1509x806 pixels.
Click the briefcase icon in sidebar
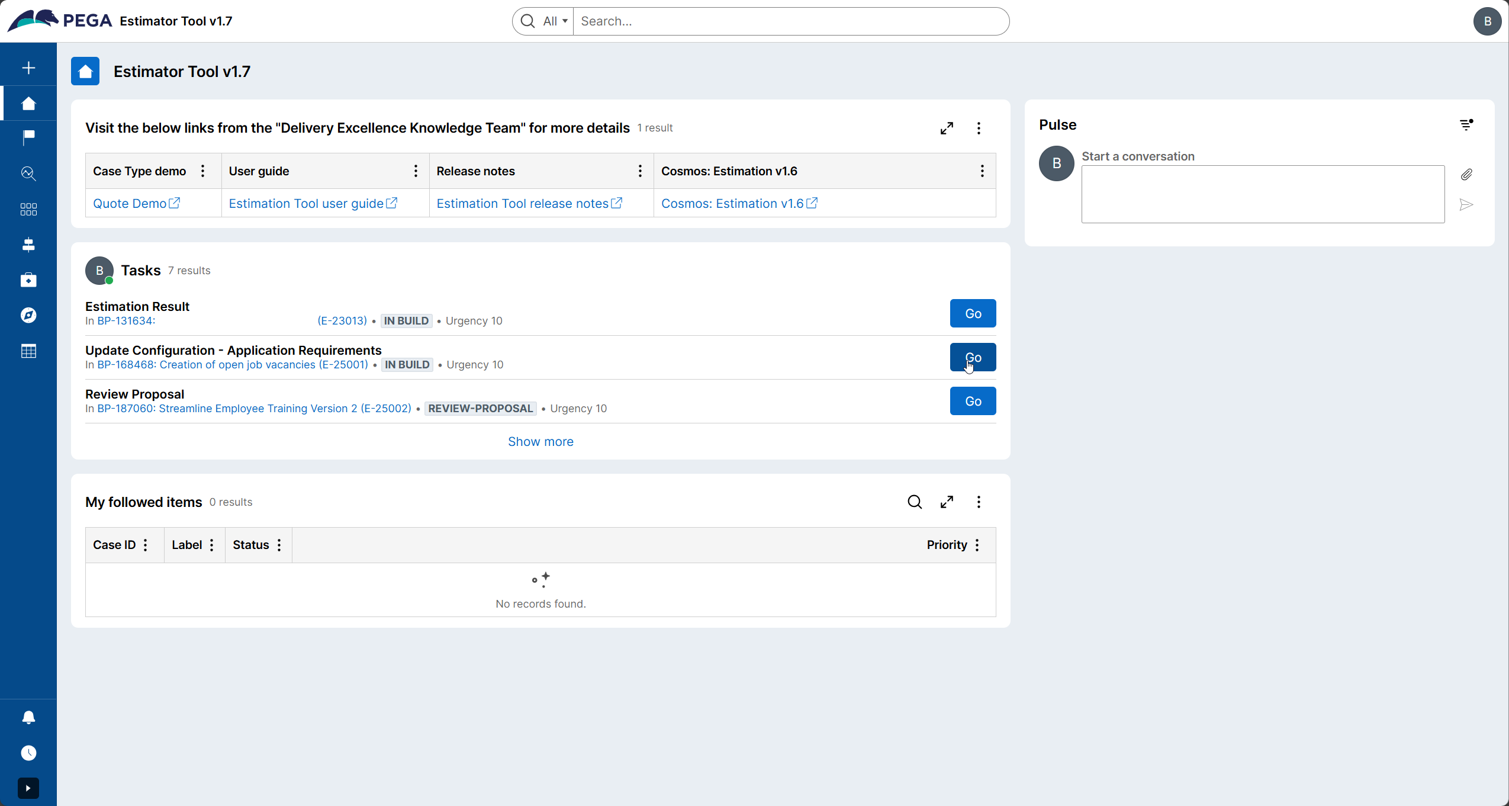coord(28,280)
